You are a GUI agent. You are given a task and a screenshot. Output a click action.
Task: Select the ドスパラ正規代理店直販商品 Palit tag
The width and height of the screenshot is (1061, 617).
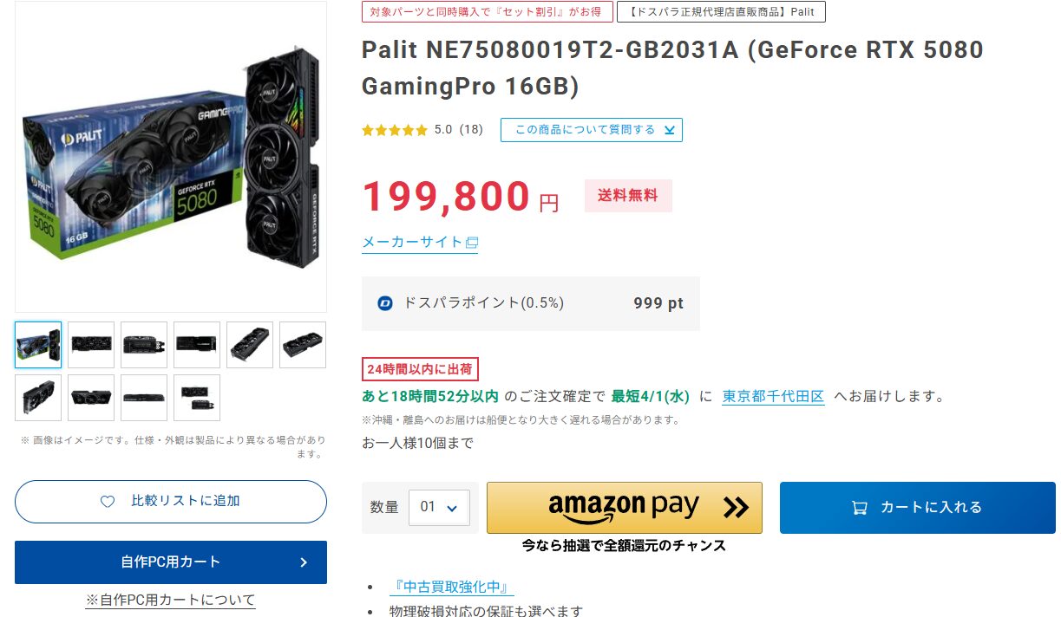(721, 11)
